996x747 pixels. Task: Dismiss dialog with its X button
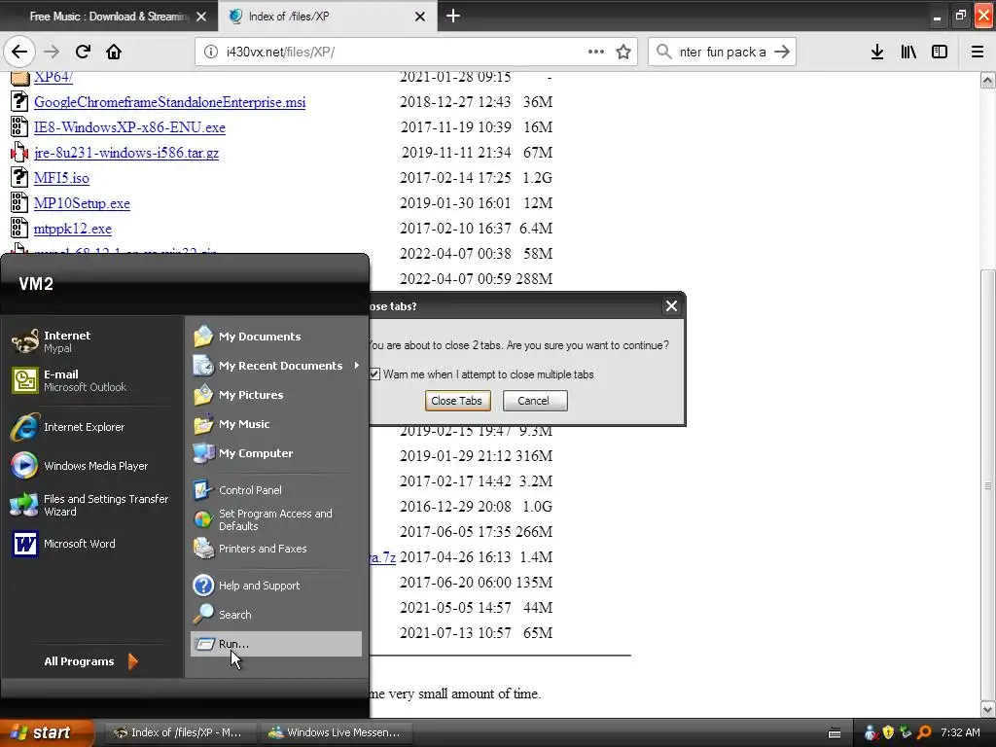(671, 306)
